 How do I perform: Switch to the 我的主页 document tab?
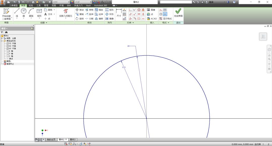[x=51, y=140]
